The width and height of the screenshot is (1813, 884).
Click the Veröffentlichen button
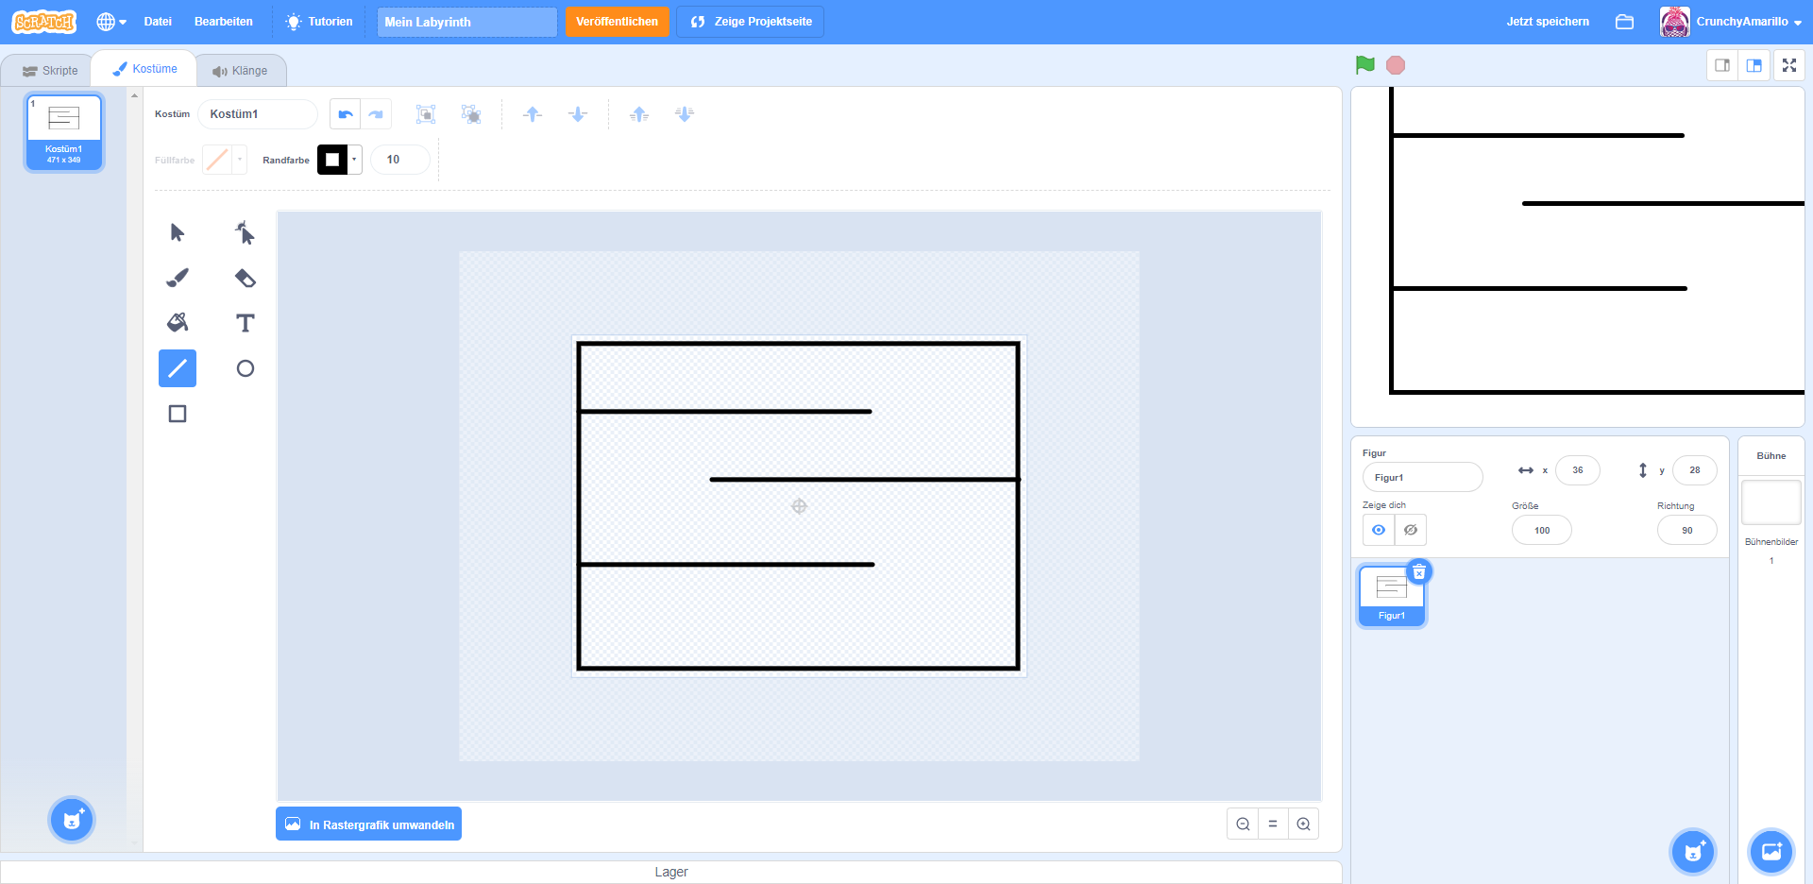[618, 22]
